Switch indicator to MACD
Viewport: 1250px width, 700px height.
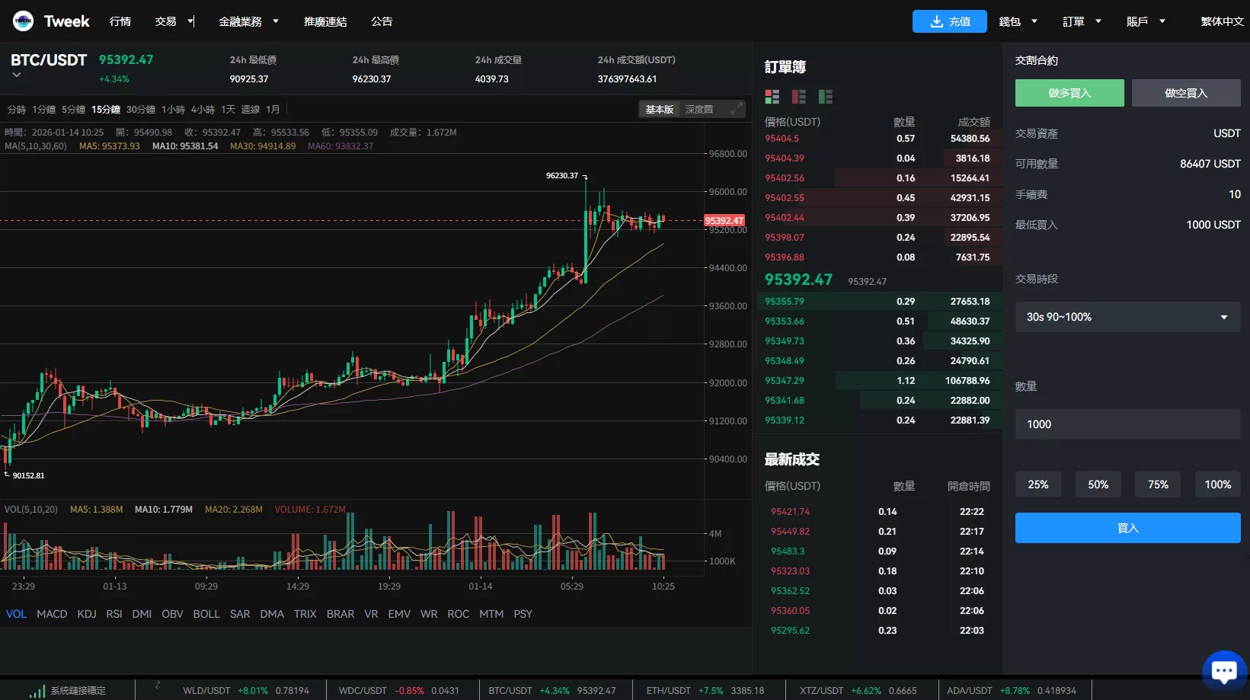51,613
